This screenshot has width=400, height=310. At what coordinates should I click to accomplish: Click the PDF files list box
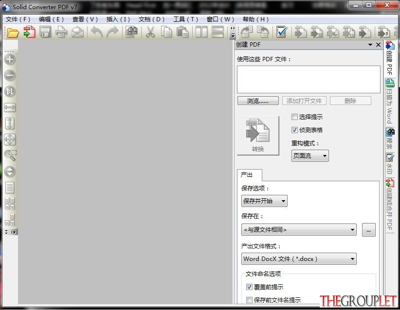coord(309,80)
